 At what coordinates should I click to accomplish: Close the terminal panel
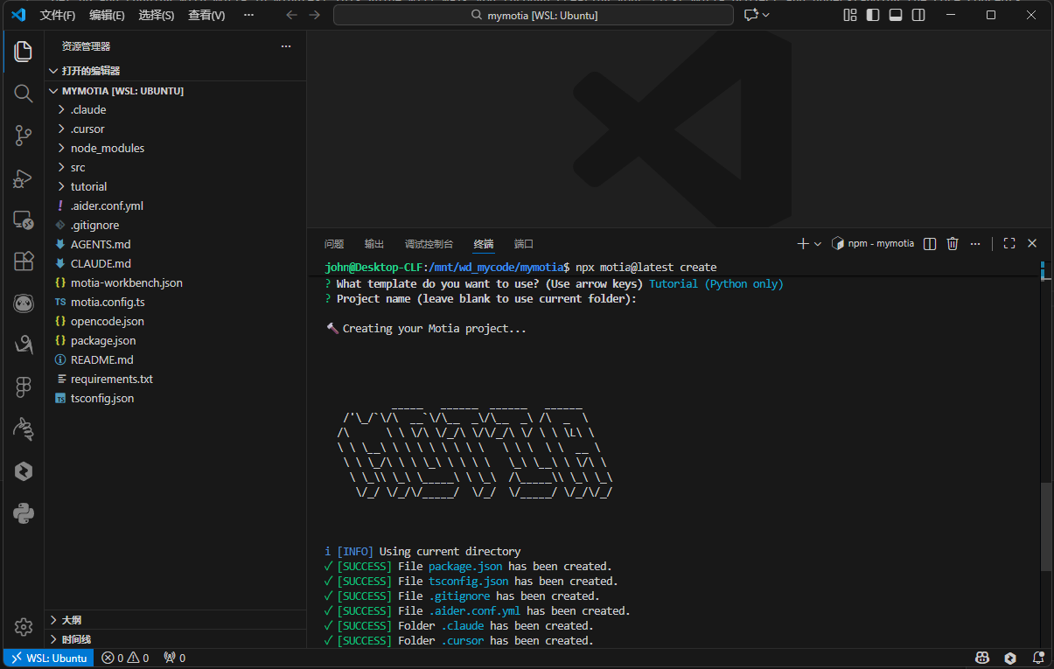[x=1032, y=243]
